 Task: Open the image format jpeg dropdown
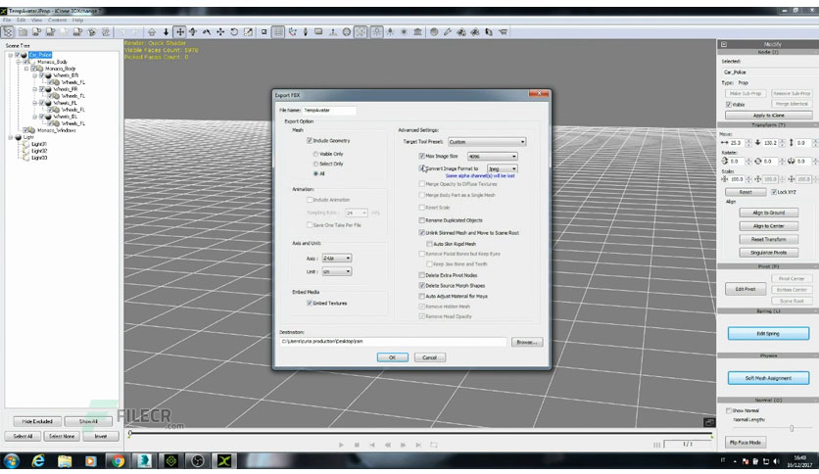point(503,168)
